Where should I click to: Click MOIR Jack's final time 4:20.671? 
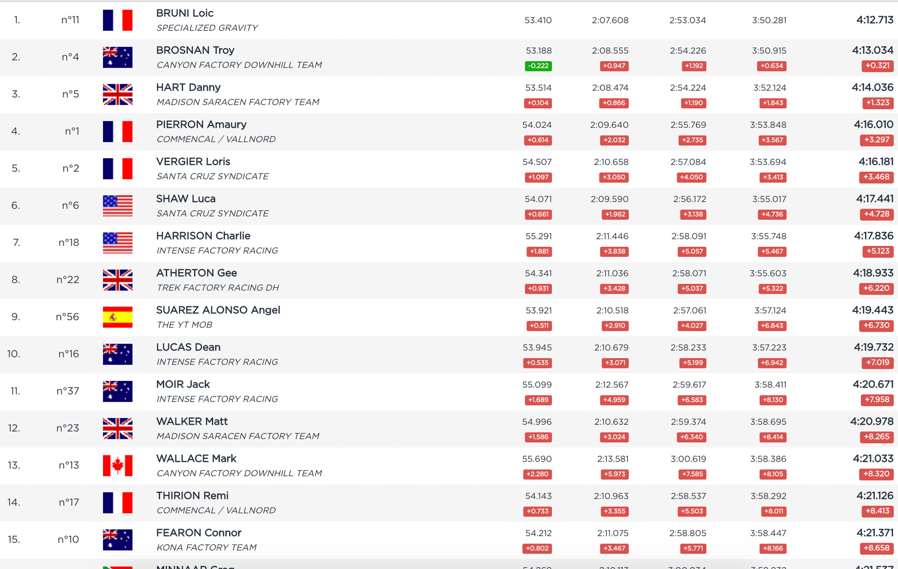[x=873, y=384]
